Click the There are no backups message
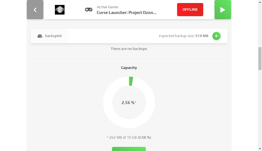262x151 pixels. click(129, 49)
